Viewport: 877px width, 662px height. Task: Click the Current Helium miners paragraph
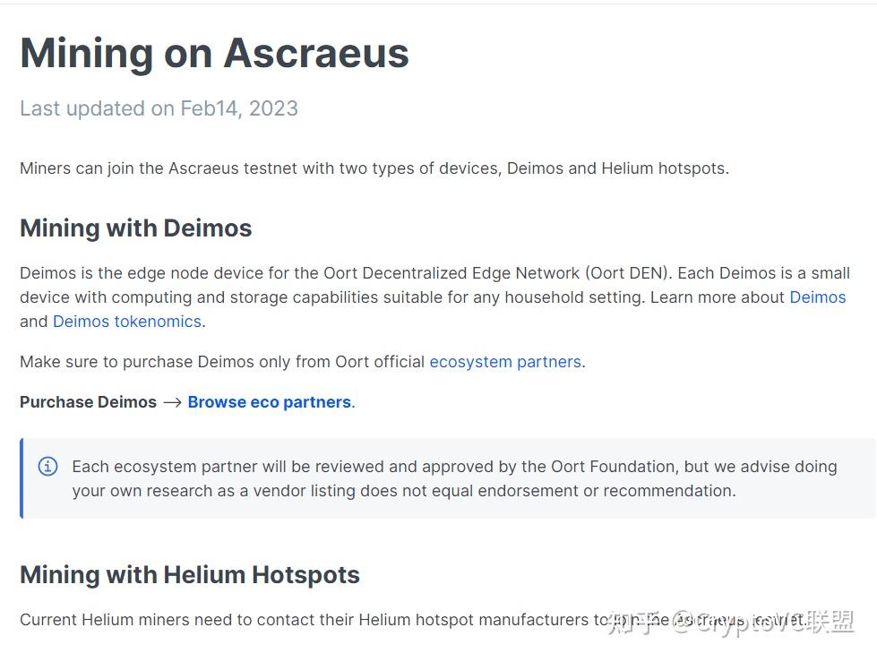tap(305, 620)
